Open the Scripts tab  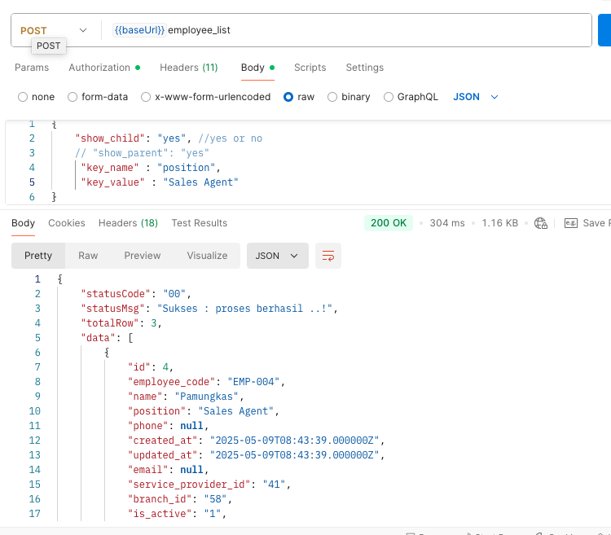point(310,68)
